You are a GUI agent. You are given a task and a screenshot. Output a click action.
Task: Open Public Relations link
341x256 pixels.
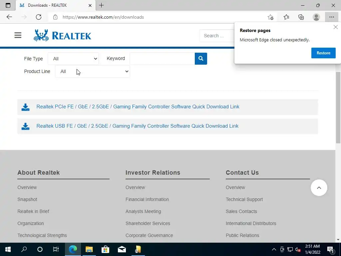[x=242, y=235]
